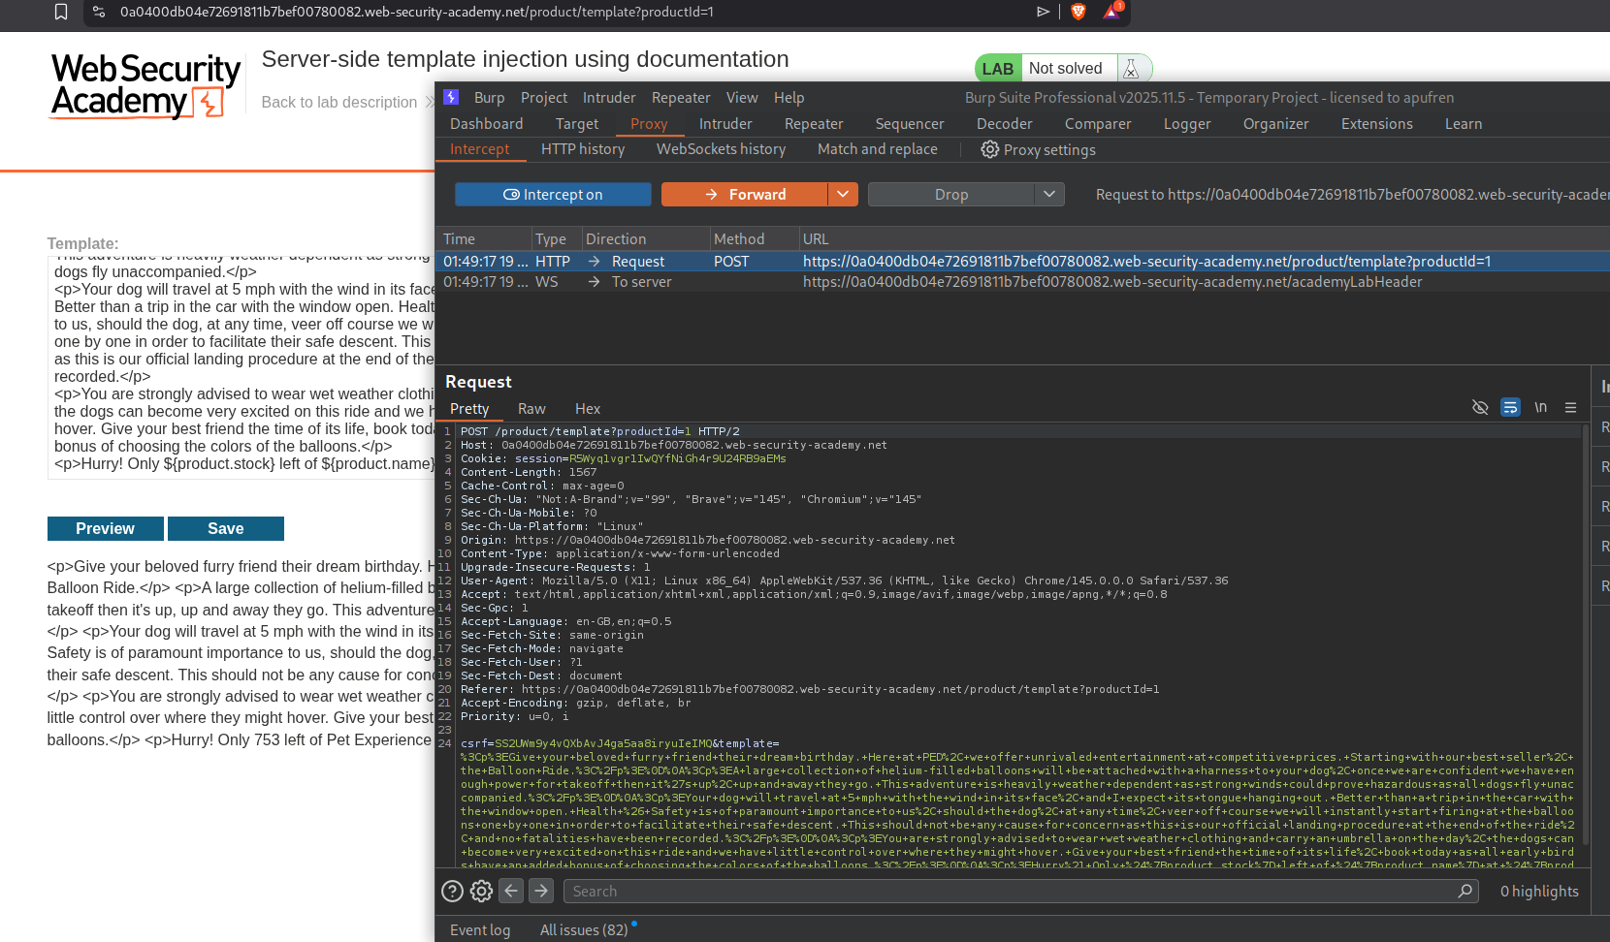This screenshot has height=942, width=1610.
Task: Toggle hidden characters eye icon in Request panel
Action: 1480,408
